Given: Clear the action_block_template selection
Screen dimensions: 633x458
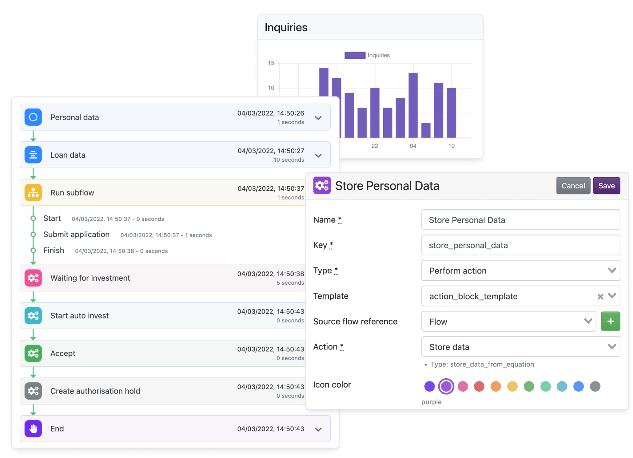Looking at the screenshot, I should (599, 296).
